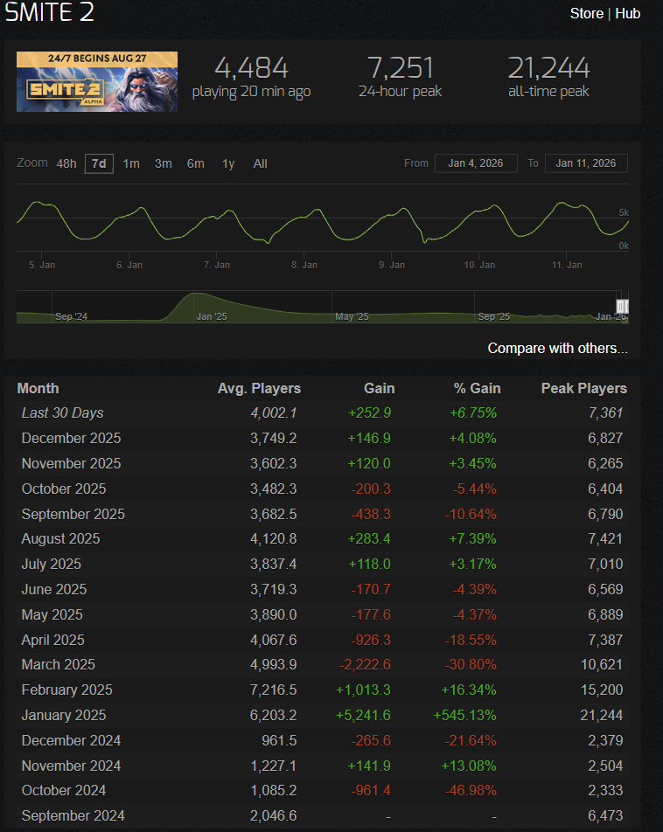663x832 pixels.
Task: Select the January 2025 row label
Action: click(x=64, y=715)
